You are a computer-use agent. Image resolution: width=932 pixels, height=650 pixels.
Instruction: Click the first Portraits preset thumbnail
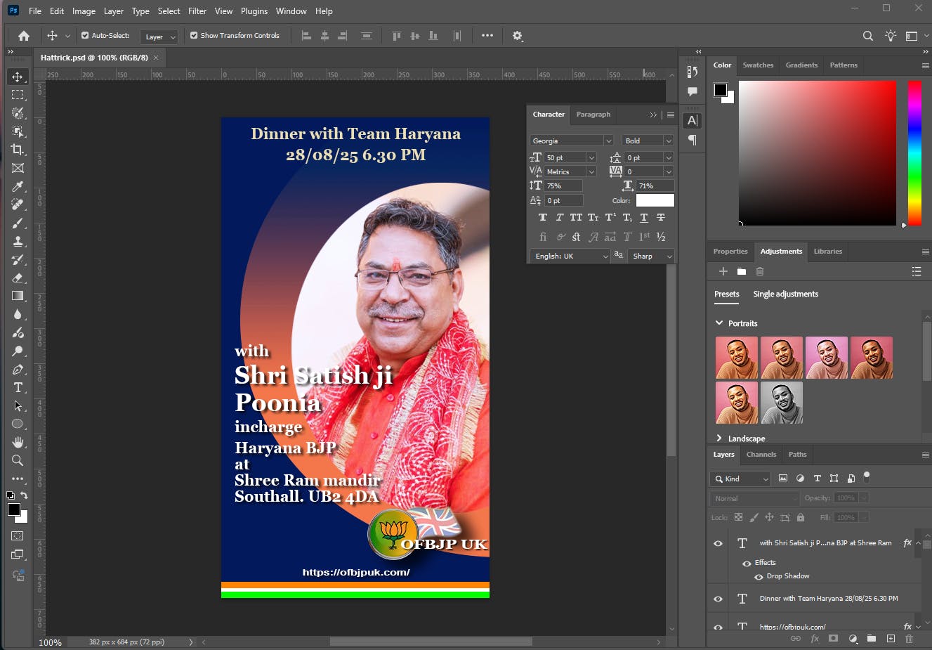tap(737, 358)
